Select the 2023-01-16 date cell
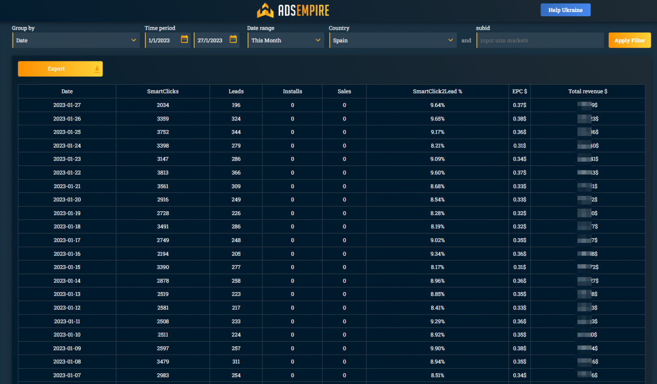This screenshot has height=384, width=657. coord(67,254)
